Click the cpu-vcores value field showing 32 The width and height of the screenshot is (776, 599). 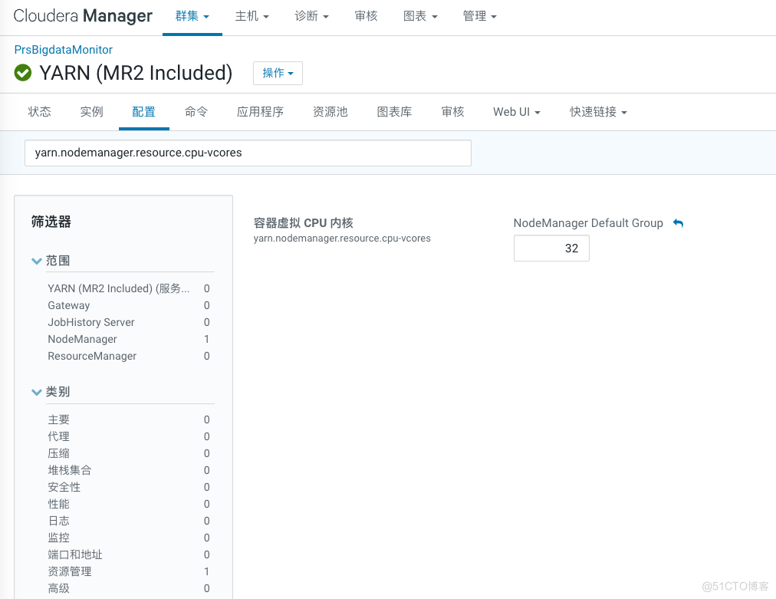(x=551, y=248)
